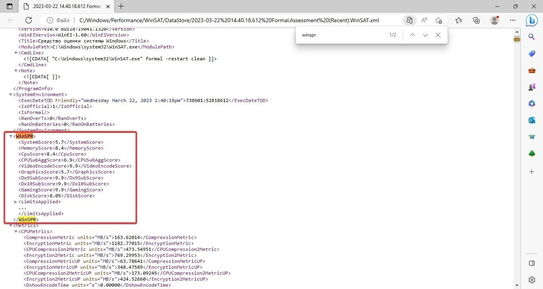This screenshot has width=543, height=289.
Task: Open the Favorites star list icon
Action: coord(459,20)
